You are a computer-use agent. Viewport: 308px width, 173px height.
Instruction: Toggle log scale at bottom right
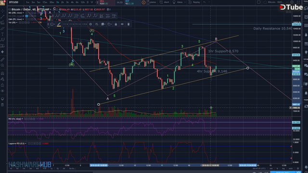(x=283, y=169)
